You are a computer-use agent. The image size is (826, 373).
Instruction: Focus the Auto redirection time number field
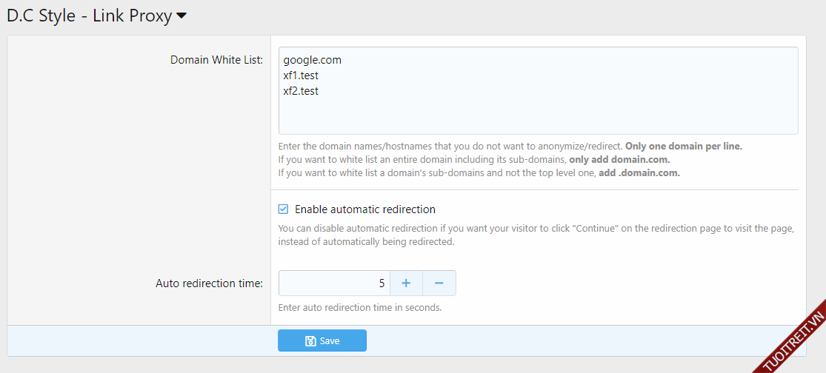click(333, 283)
